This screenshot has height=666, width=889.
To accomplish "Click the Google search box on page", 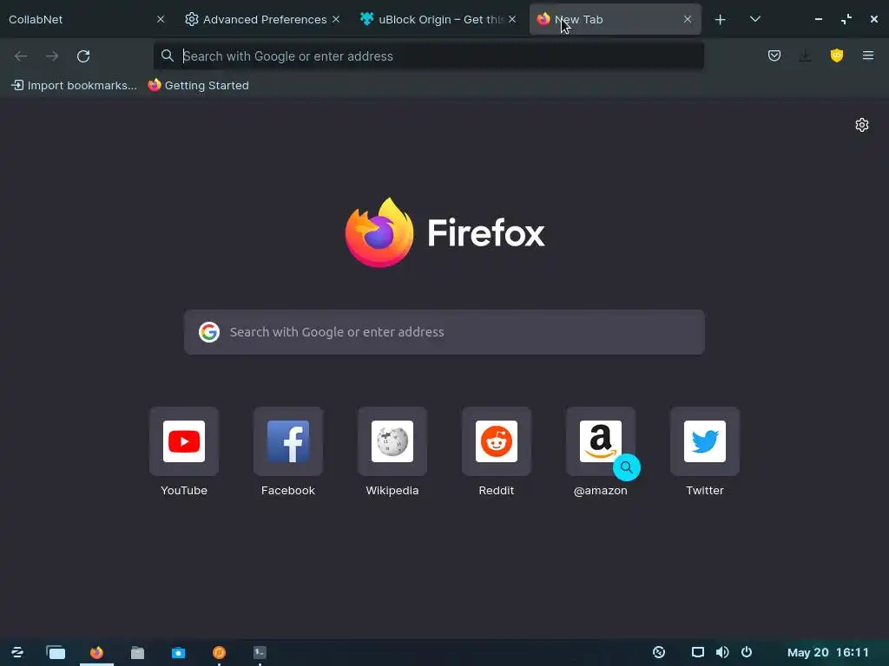I will click(x=444, y=332).
